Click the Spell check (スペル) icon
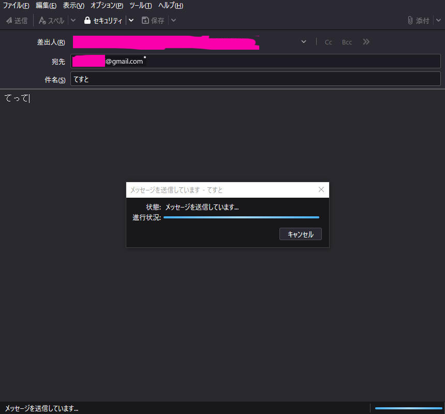 click(x=42, y=21)
